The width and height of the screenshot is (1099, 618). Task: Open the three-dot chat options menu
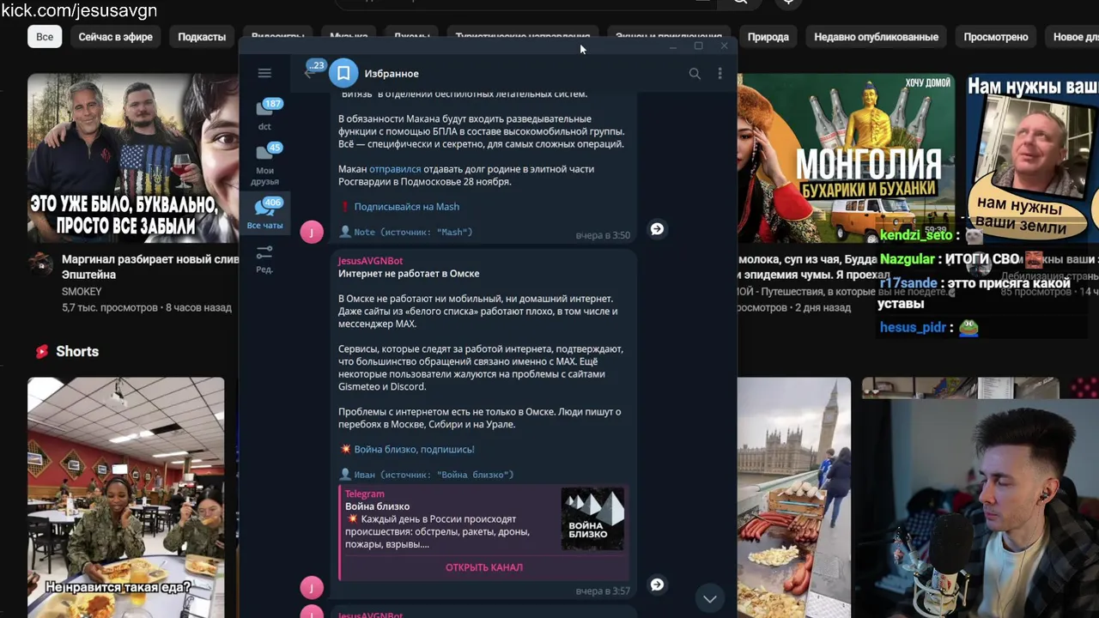pyautogui.click(x=720, y=74)
